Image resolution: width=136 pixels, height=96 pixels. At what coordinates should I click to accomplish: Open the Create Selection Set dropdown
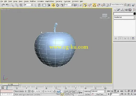pos(118,5)
